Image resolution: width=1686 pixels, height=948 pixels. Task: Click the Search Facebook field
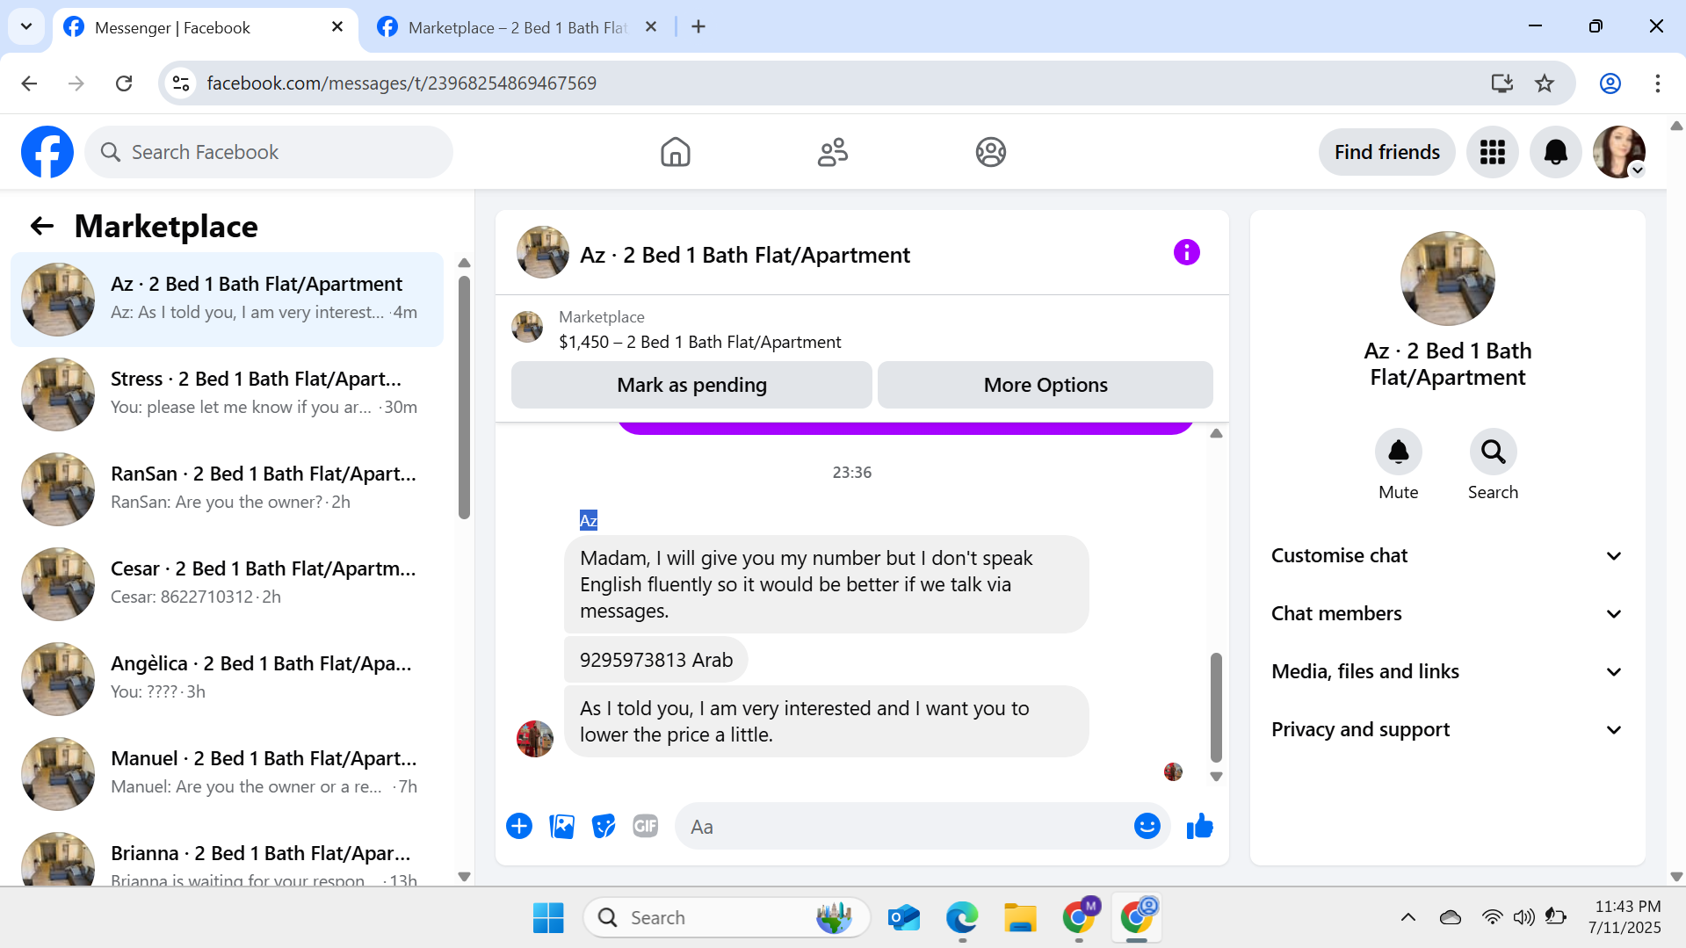point(269,152)
